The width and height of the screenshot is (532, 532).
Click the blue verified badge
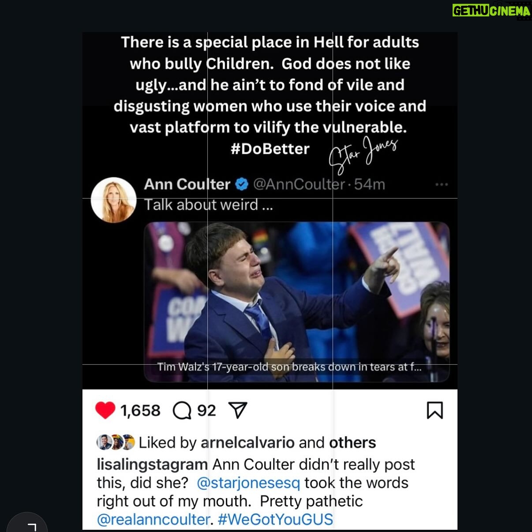242,184
